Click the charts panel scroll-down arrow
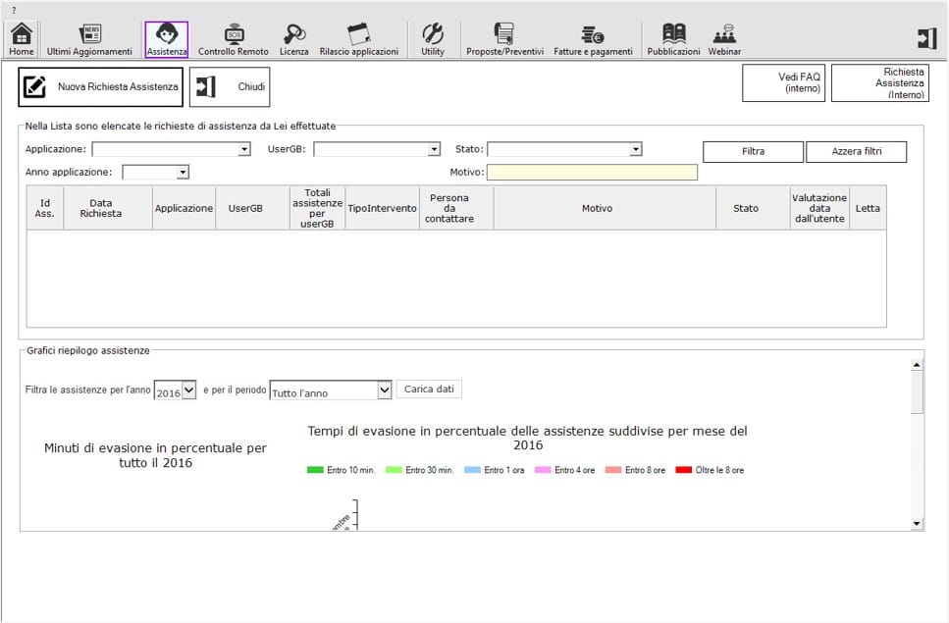This screenshot has height=623, width=949. tap(917, 524)
